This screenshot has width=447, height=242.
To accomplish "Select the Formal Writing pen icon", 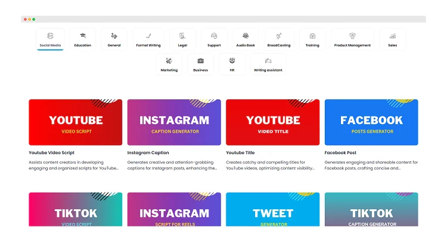I will tap(148, 36).
